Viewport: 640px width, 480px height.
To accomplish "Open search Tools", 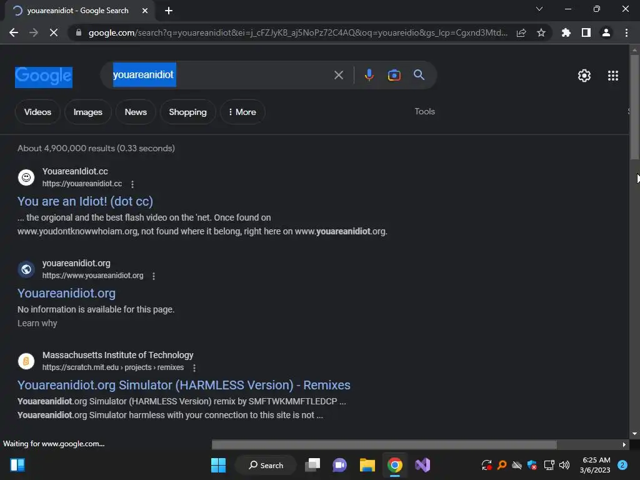I will click(424, 111).
